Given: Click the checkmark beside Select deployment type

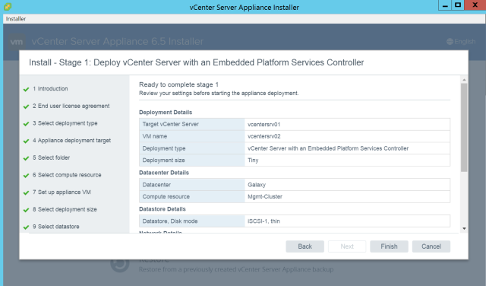Looking at the screenshot, I should tap(26, 124).
